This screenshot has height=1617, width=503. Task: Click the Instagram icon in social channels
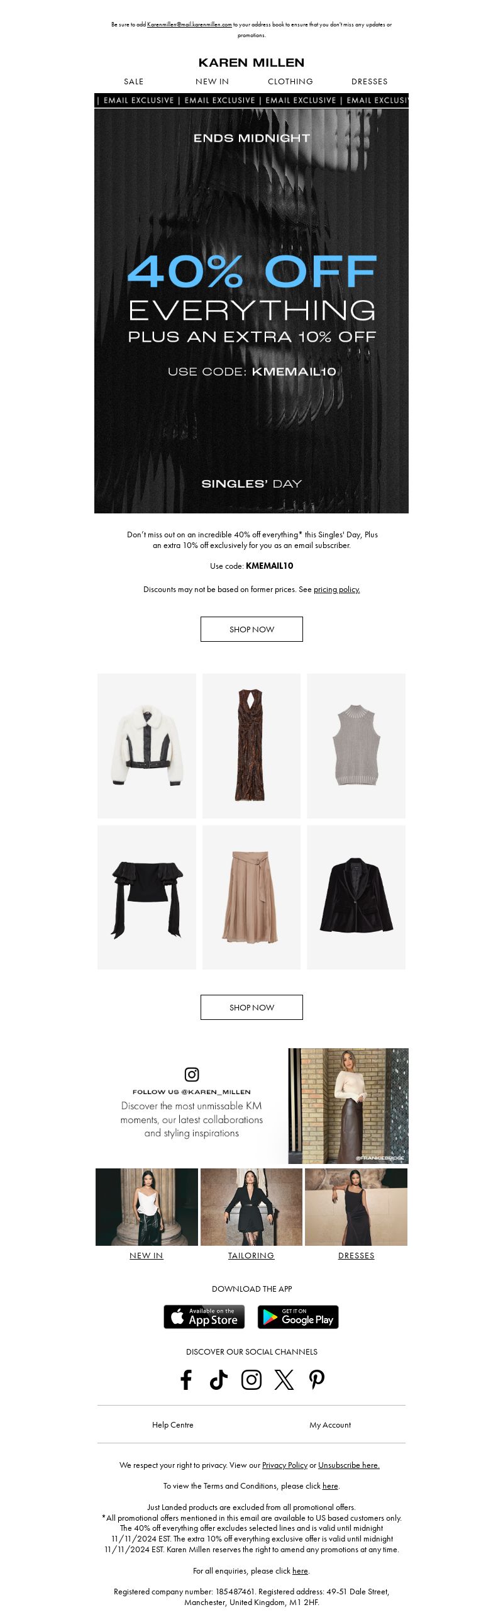click(x=251, y=1380)
